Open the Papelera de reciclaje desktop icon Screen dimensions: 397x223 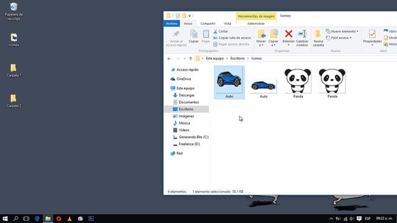pyautogui.click(x=14, y=12)
